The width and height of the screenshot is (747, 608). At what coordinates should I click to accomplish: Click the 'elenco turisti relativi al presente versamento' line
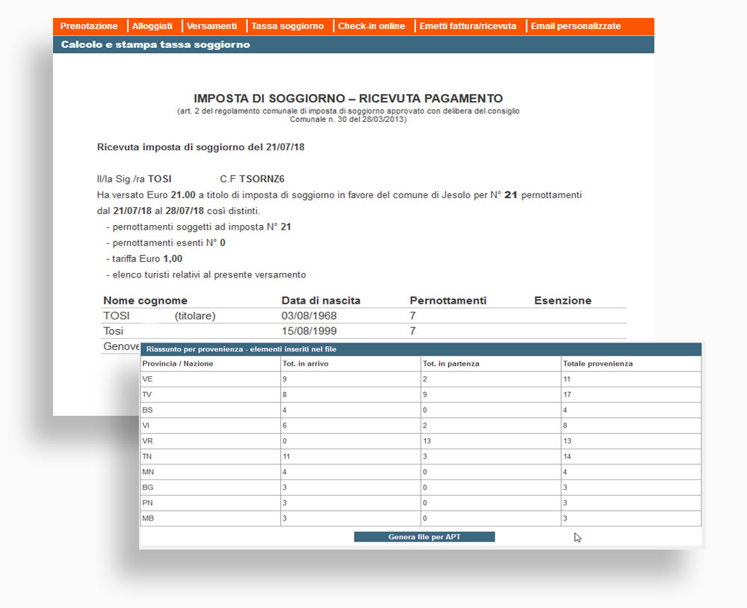tap(206, 275)
